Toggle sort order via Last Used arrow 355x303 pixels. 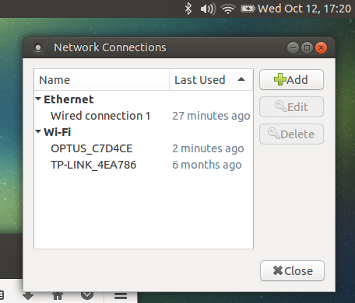point(241,79)
